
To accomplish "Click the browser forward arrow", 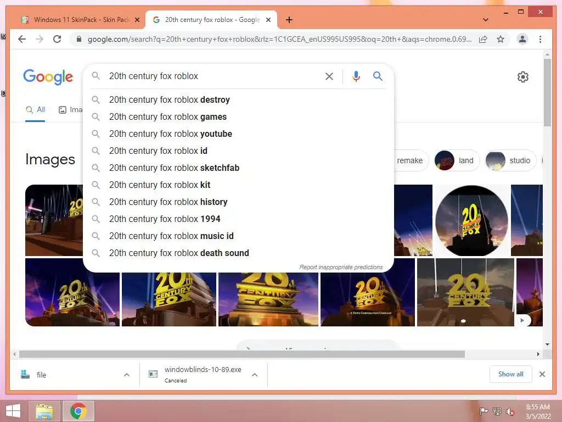I will click(40, 39).
